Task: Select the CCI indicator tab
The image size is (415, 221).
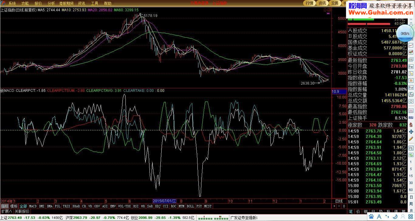Action: click(166, 206)
